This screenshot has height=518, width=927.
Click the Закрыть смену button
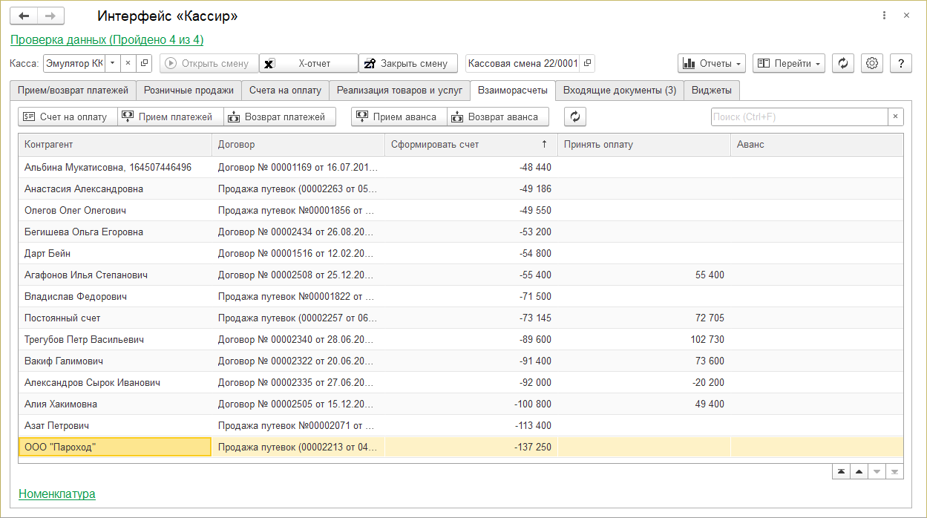pos(407,63)
